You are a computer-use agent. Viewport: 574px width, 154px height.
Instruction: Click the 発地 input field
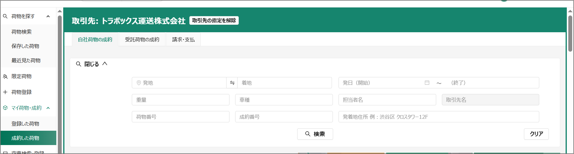[179, 83]
